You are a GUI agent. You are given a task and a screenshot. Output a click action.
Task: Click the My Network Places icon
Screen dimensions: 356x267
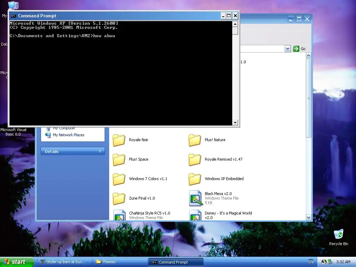coord(48,135)
